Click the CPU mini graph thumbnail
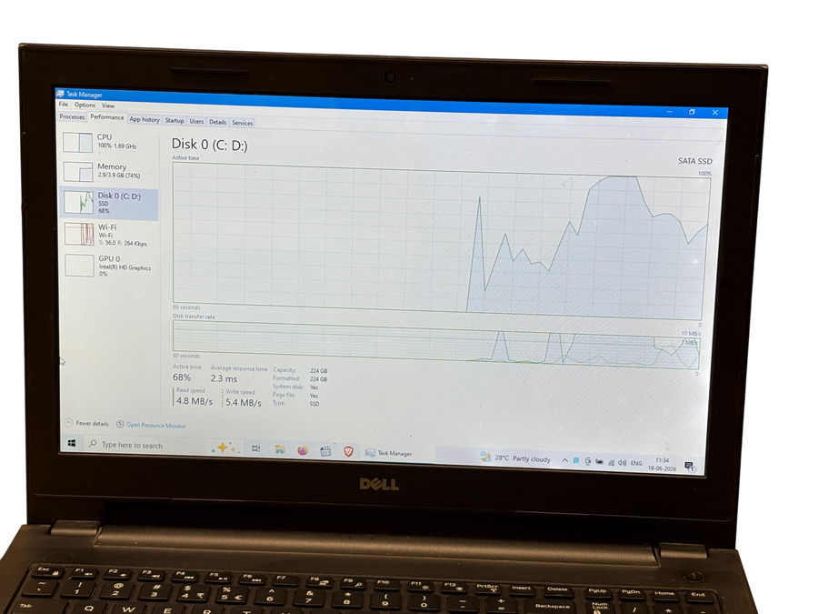818x614 pixels. (x=78, y=142)
